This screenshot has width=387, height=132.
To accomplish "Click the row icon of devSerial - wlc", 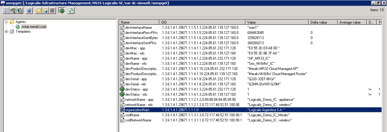I will pos(122,84).
